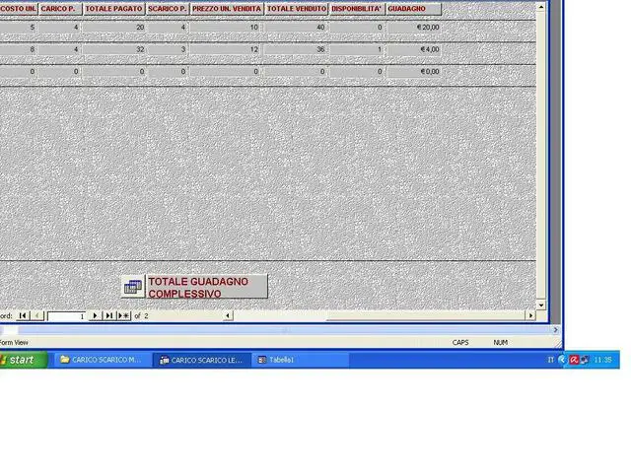Jump to last record button
Image resolution: width=631 pixels, height=473 pixels.
coord(109,315)
